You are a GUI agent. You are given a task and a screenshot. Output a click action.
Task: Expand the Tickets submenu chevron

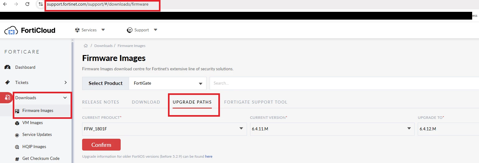[x=66, y=82]
